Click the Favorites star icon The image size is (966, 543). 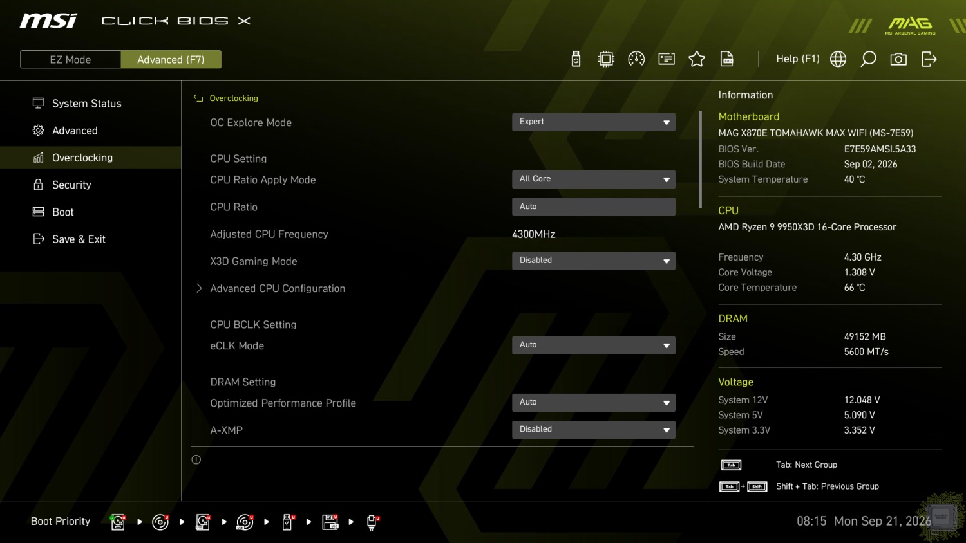697,59
